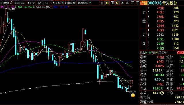Click buy level 1 price 2693
184x105 pixels.
point(160,30)
